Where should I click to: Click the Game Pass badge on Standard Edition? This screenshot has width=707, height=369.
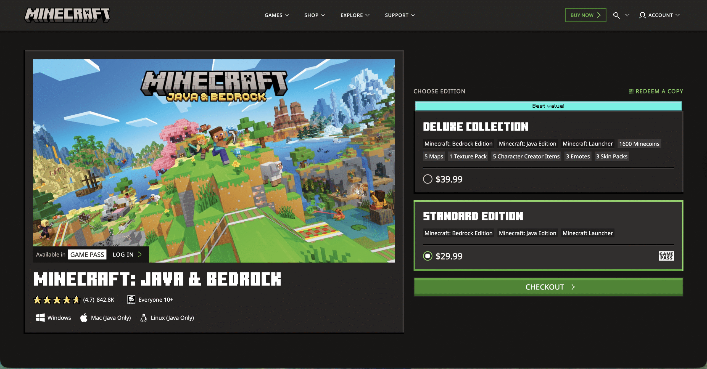666,256
